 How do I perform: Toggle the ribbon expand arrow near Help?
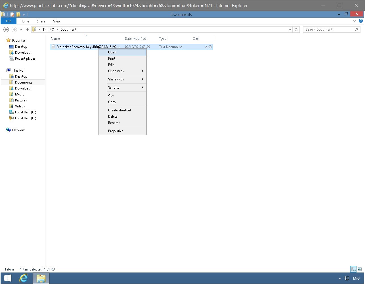(x=354, y=21)
